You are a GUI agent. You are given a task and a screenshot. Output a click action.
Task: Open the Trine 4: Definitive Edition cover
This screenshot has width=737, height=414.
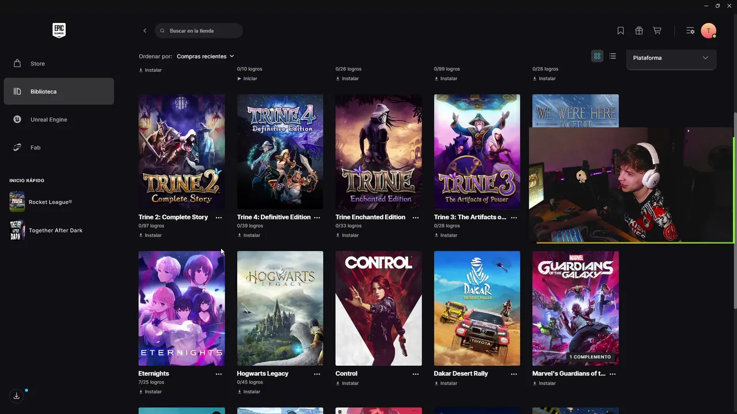pos(280,152)
